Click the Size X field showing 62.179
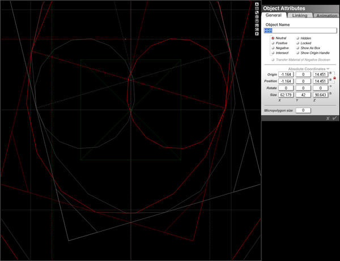 click(286, 95)
